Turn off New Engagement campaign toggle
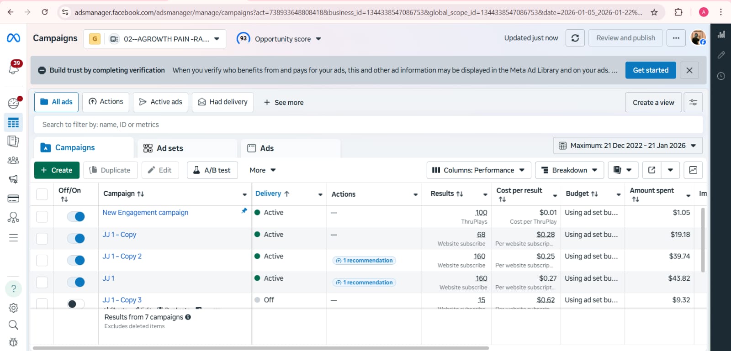Screen dimensions: 731x351 (76, 216)
